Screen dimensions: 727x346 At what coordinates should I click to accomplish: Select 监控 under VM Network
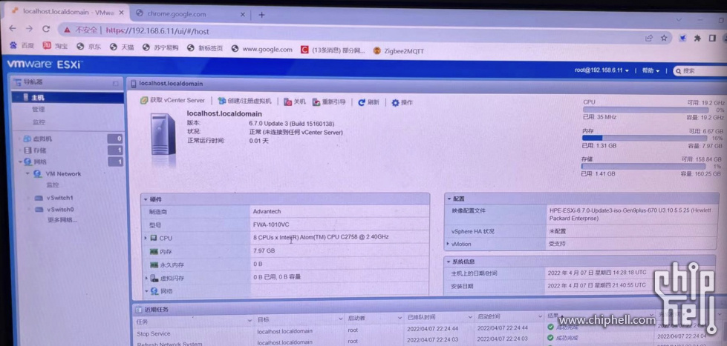tap(53, 185)
